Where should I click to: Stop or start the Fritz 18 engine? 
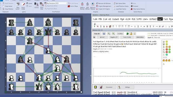(104, 34)
